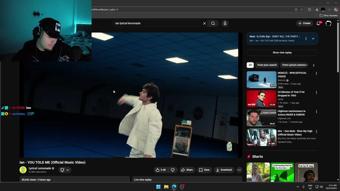Open Edge media control music icon
This screenshot has width=340, height=191.
pyautogui.click(x=317, y=10)
